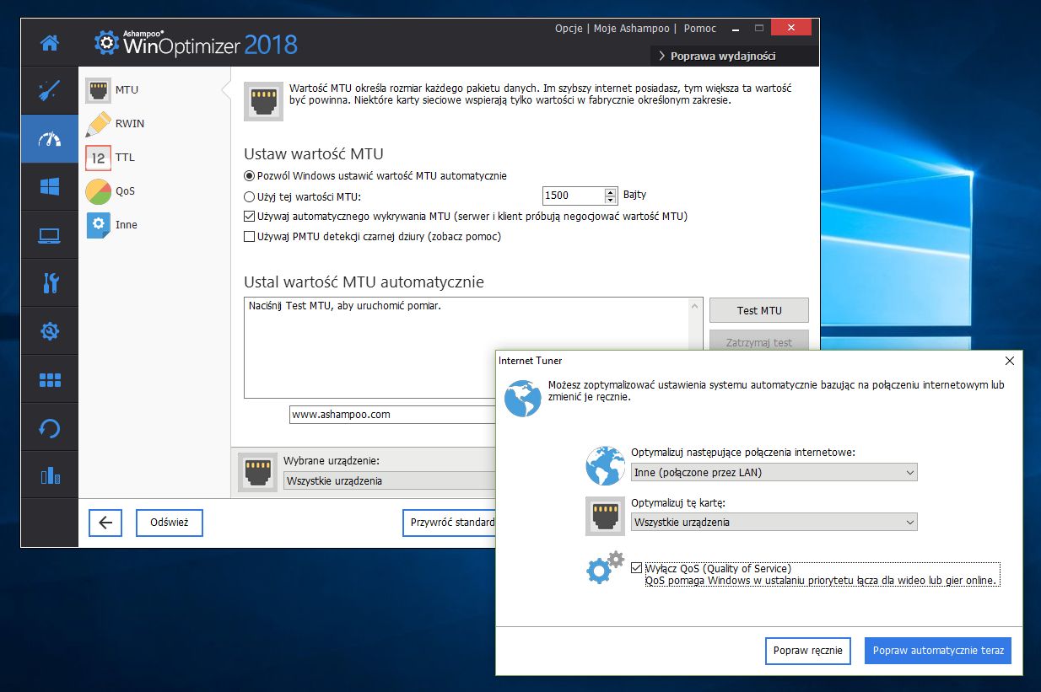The width and height of the screenshot is (1041, 692).
Task: Click the globe icon next to connection dropdown
Action: pos(605,465)
